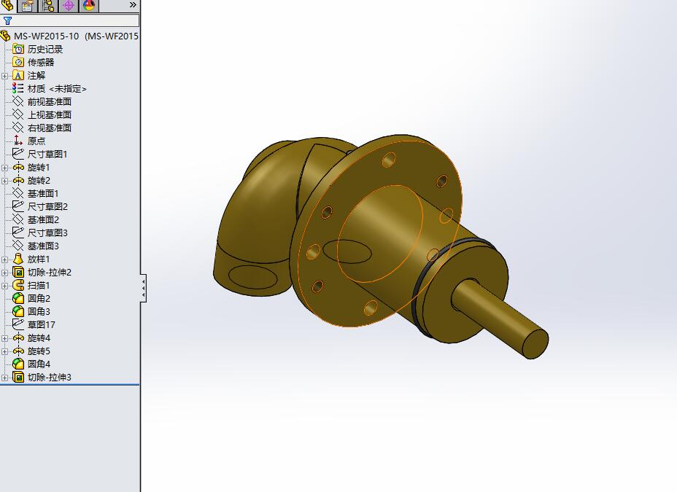
Task: Switch to the PropertyManager tab
Action: point(28,5)
